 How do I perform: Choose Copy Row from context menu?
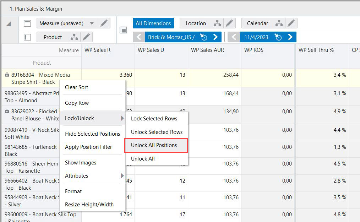77,103
